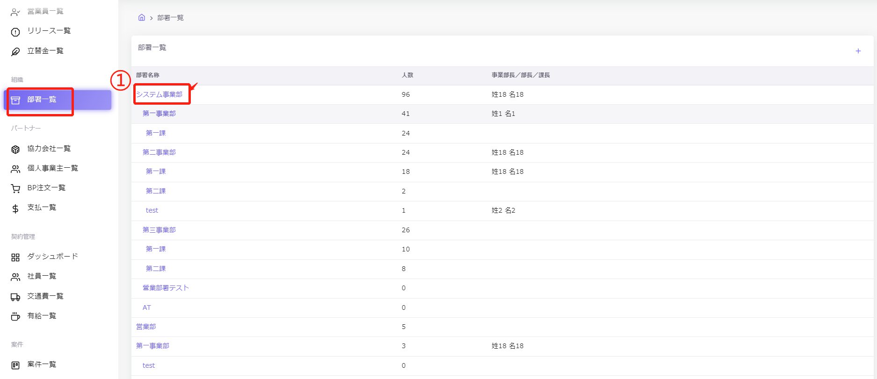Open 個人事業主一覧 in the sidebar
The width and height of the screenshot is (877, 379).
pos(52,168)
